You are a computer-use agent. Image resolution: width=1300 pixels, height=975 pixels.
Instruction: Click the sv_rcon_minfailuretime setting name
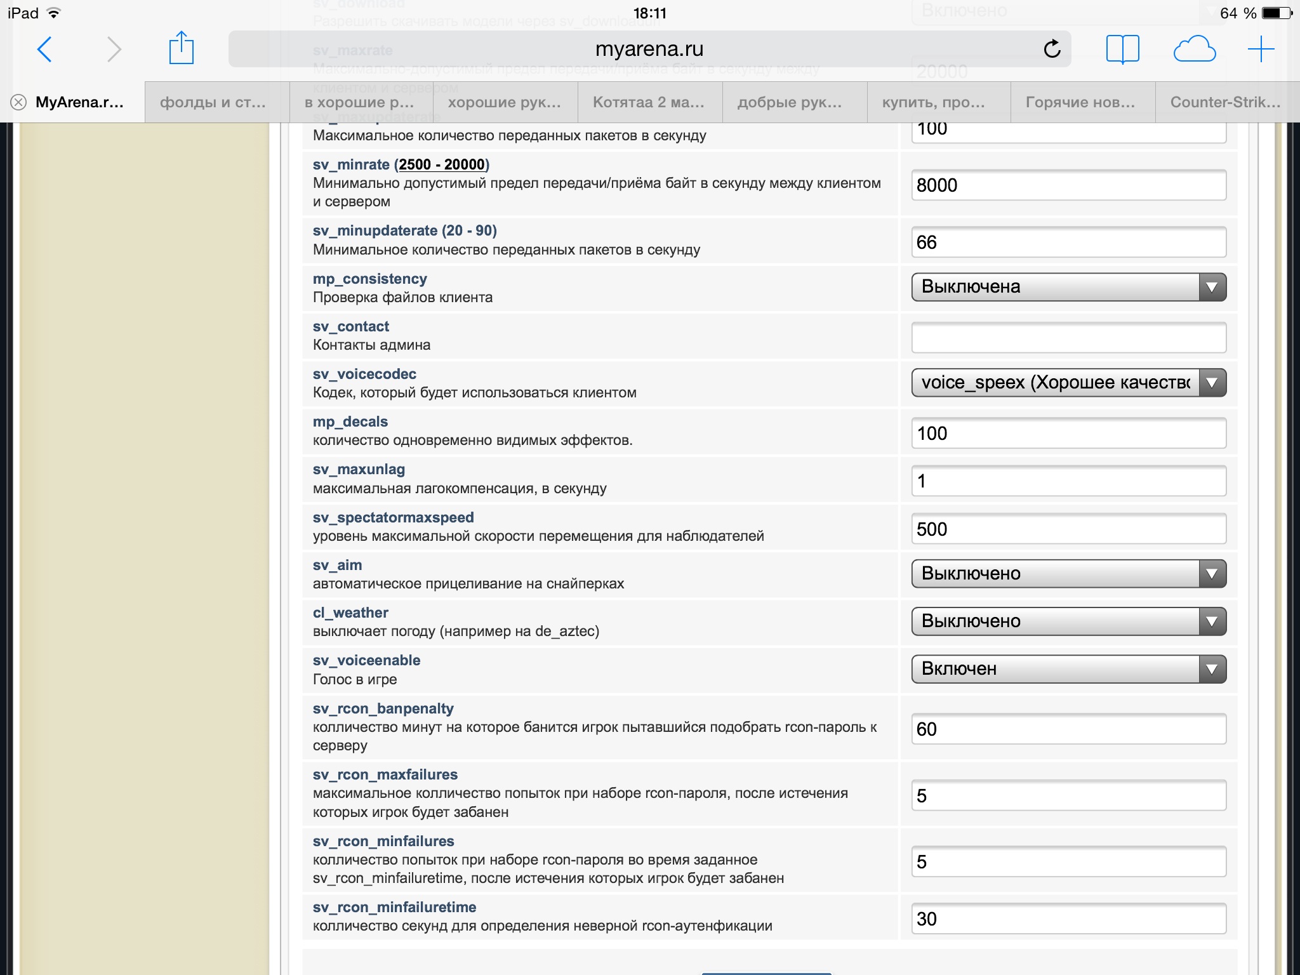coord(395,907)
